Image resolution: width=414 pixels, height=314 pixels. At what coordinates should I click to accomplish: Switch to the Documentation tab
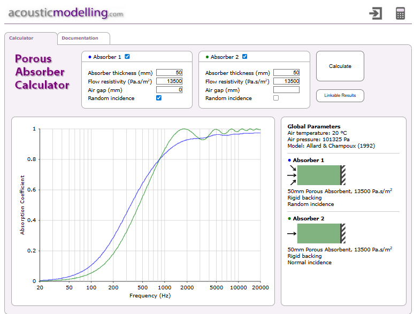point(80,38)
